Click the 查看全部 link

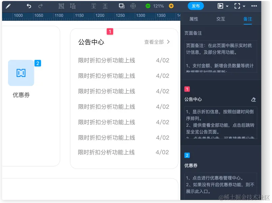pyautogui.click(x=154, y=42)
